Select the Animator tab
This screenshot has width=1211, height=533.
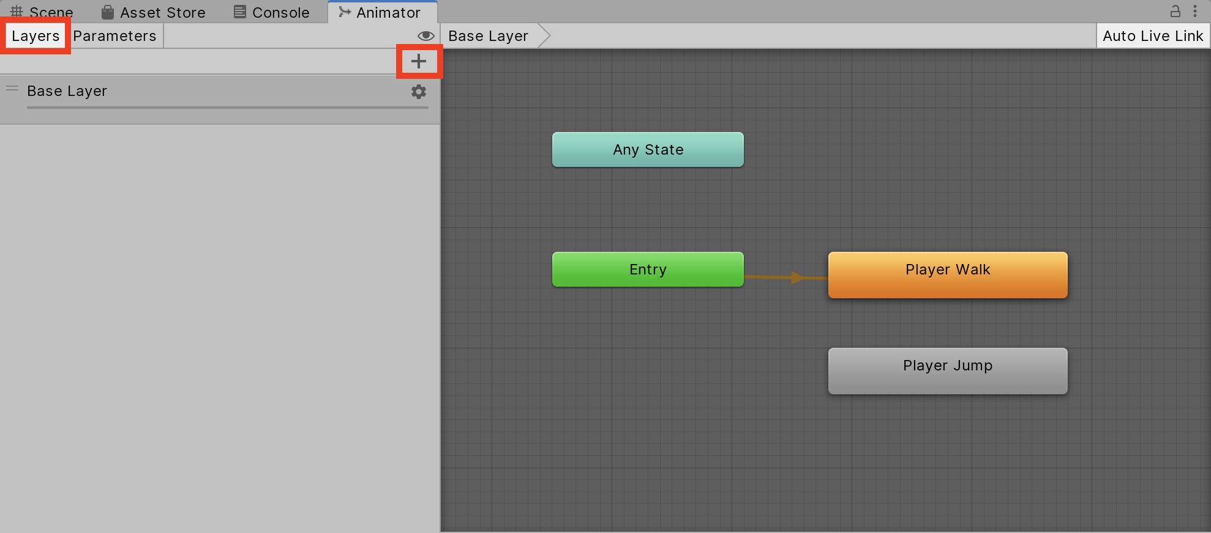click(x=380, y=12)
